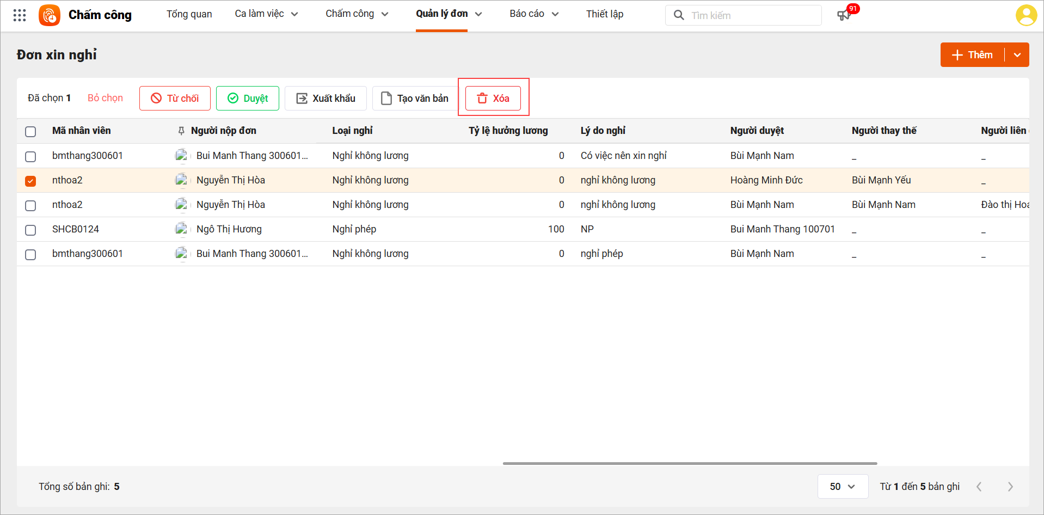
Task: Click the horizontal table scrollbar
Action: click(690, 463)
